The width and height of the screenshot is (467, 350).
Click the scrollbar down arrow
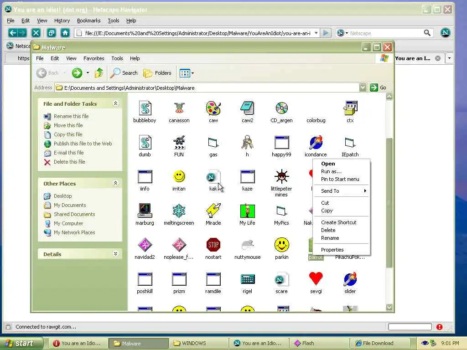click(x=389, y=307)
